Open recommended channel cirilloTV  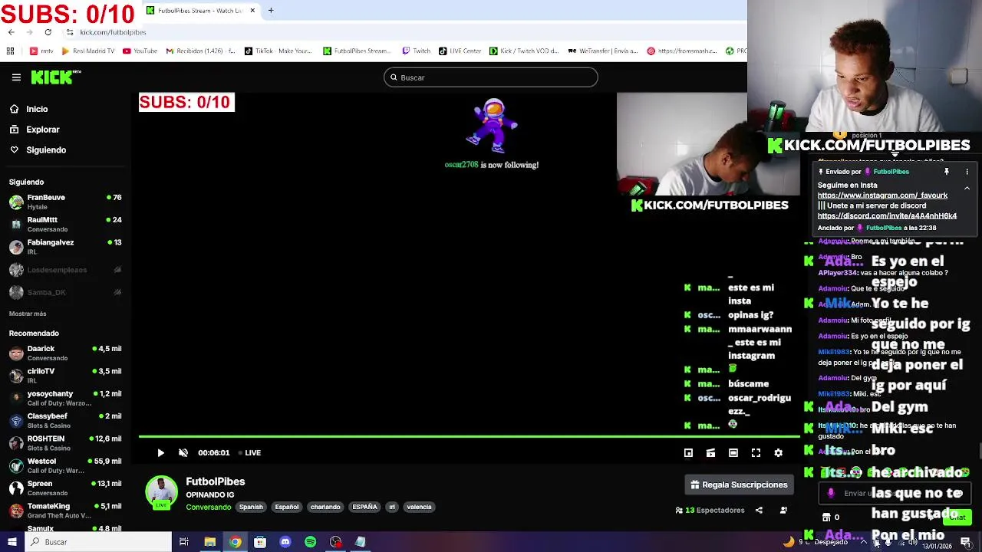65,375
